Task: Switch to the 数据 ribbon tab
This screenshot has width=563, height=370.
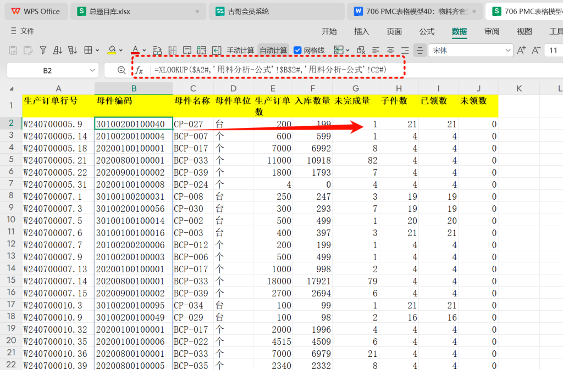Action: coord(459,31)
